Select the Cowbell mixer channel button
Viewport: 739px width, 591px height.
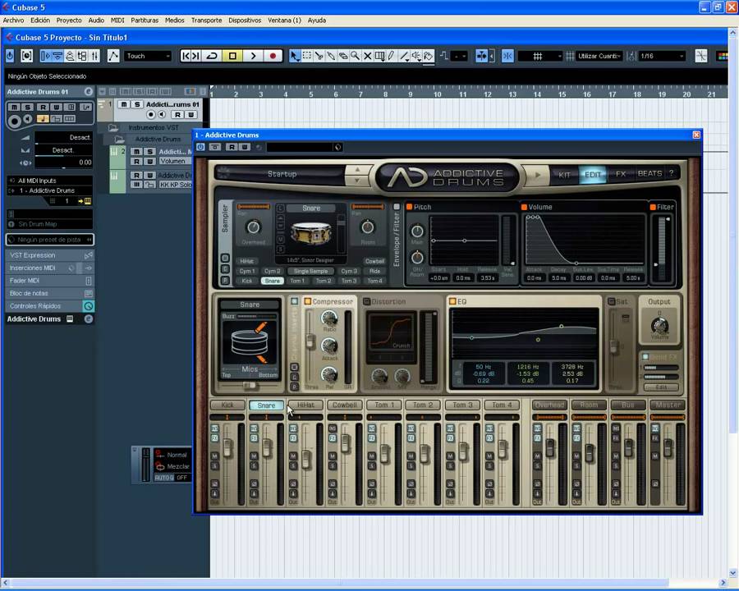point(345,405)
